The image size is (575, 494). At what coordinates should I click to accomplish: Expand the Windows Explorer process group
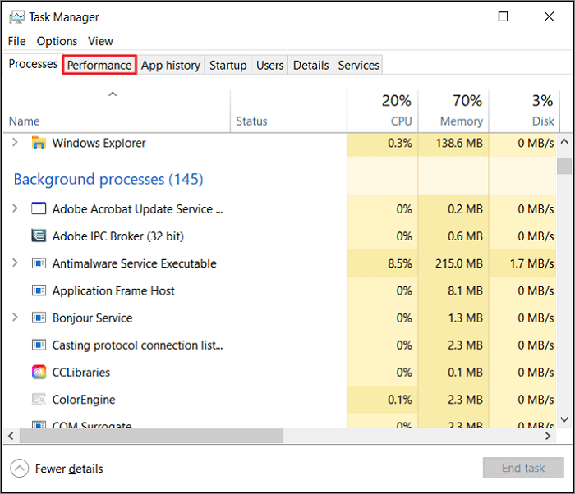coord(15,143)
